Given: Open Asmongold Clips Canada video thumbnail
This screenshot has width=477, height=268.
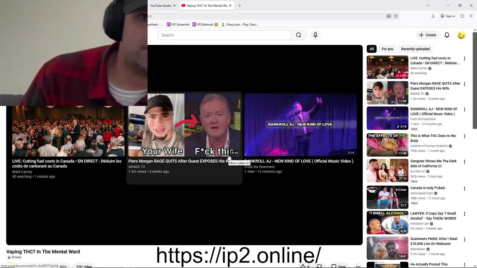Looking at the screenshot, I should (387, 197).
